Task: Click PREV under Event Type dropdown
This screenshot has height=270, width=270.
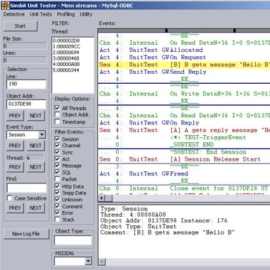Action: point(15,146)
